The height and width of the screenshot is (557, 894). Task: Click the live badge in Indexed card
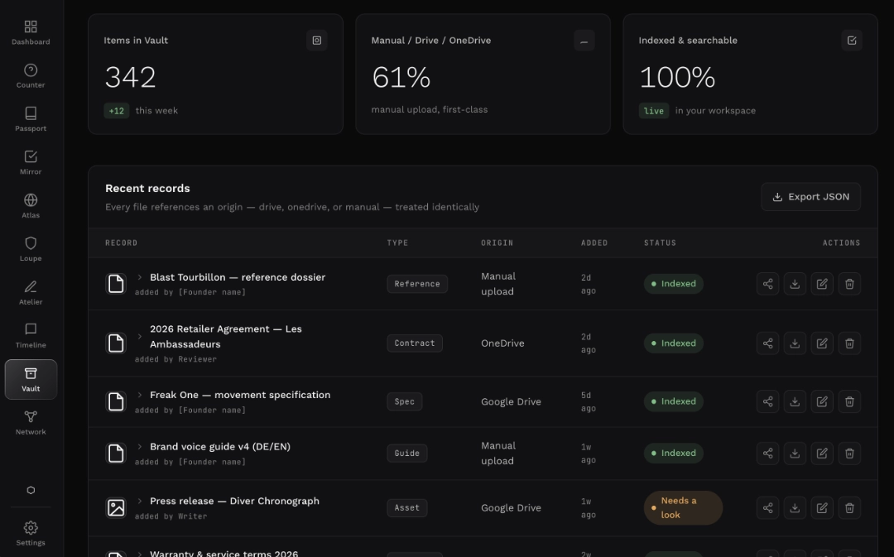[x=654, y=111]
